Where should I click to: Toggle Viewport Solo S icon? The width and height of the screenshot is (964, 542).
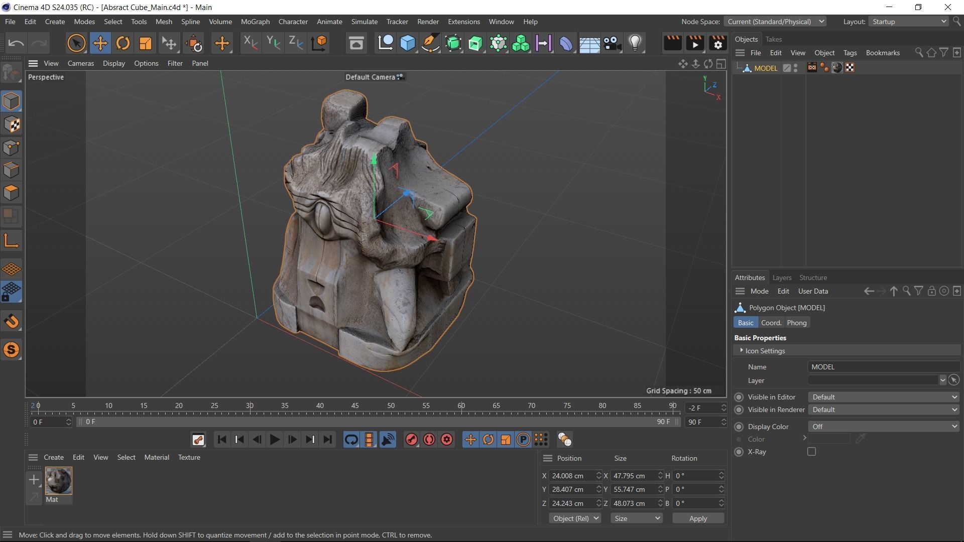pos(11,350)
